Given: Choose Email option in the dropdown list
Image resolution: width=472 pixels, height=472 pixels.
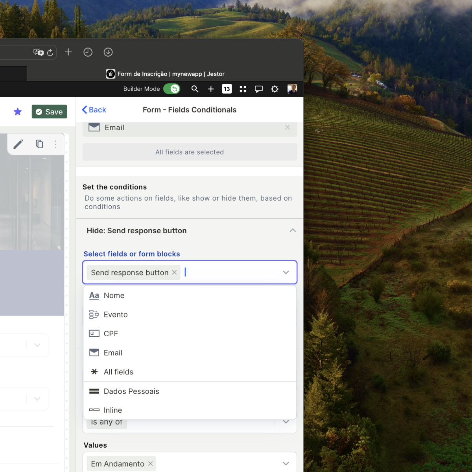Looking at the screenshot, I should point(190,353).
